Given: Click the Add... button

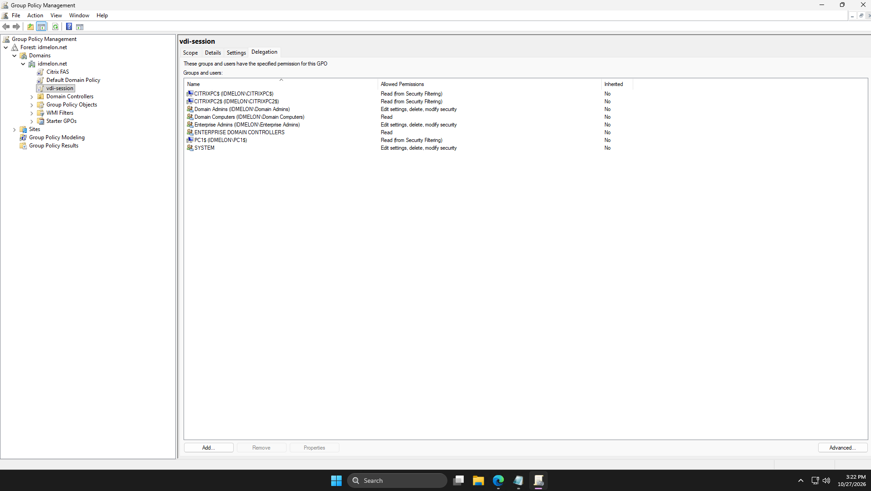Looking at the screenshot, I should (x=209, y=448).
